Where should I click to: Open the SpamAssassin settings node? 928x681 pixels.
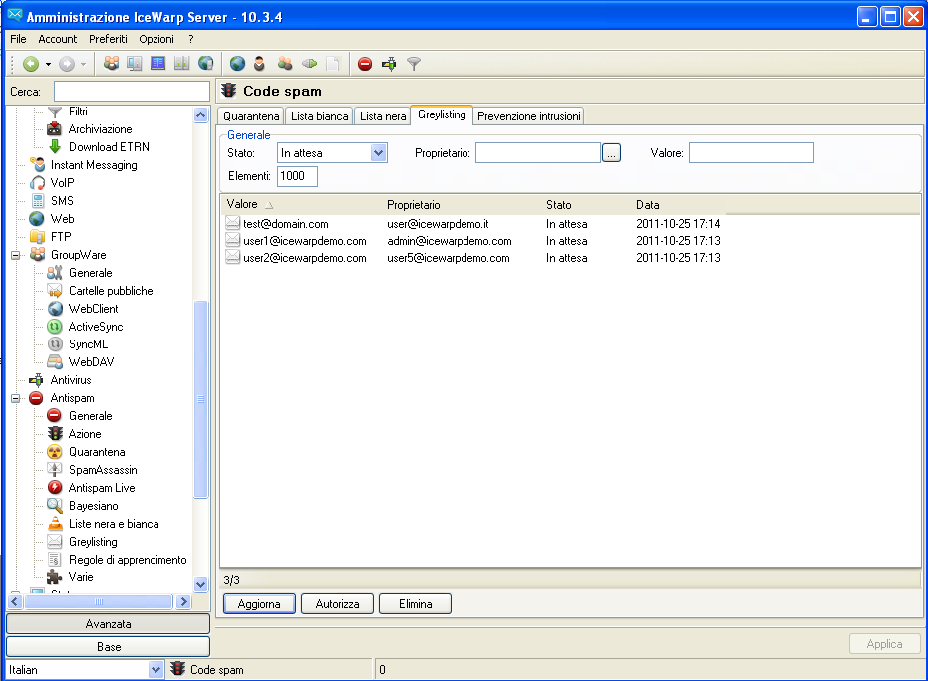coord(103,470)
